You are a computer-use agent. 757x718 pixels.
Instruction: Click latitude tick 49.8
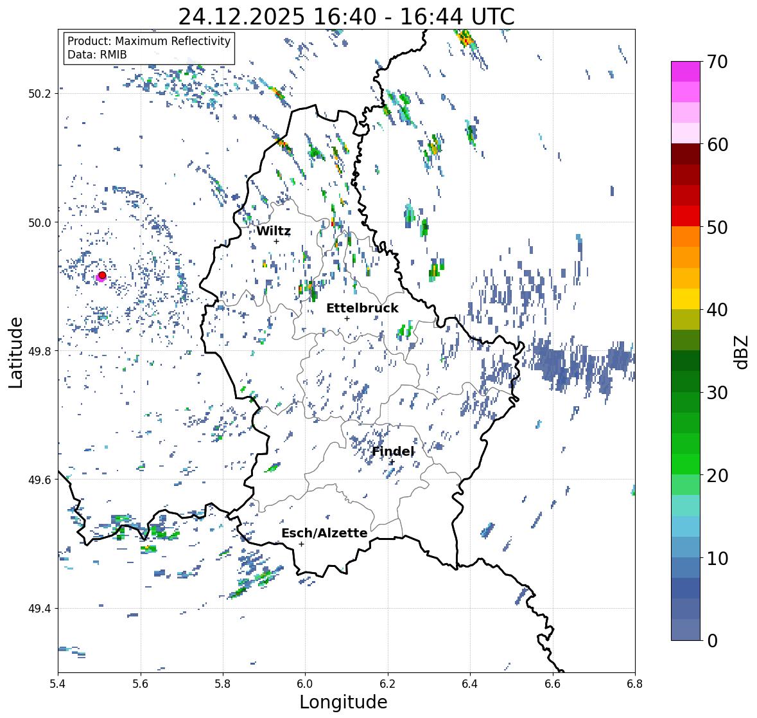point(40,351)
